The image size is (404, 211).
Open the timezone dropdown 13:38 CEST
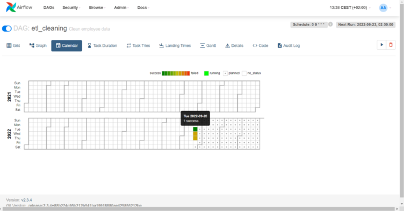pos(350,8)
